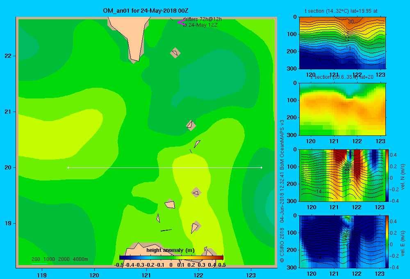The image size is (410, 279).
Task: Open the northward velocity section plot
Action: tap(342, 175)
